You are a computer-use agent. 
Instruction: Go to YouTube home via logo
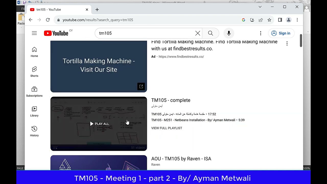(56, 33)
